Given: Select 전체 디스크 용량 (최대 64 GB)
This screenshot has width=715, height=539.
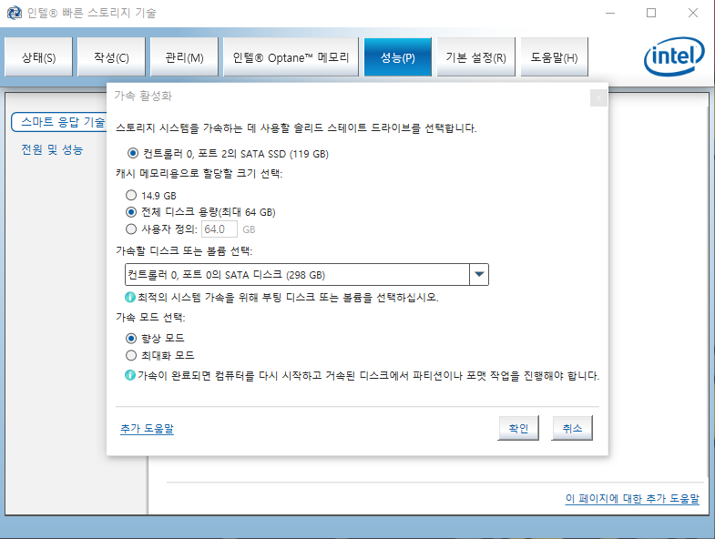Looking at the screenshot, I should 131,212.
